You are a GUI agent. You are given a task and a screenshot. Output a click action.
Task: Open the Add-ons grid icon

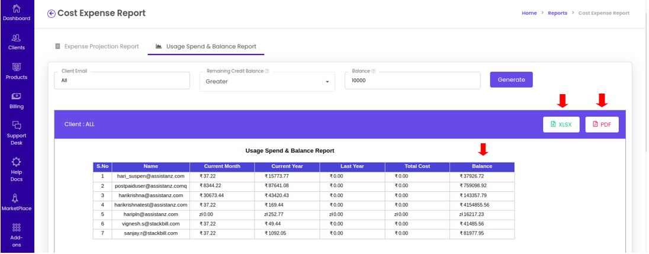pyautogui.click(x=17, y=227)
